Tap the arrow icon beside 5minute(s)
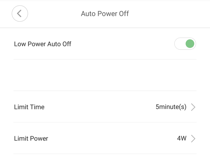Viewport: 210px width, 156px height. coord(193,107)
